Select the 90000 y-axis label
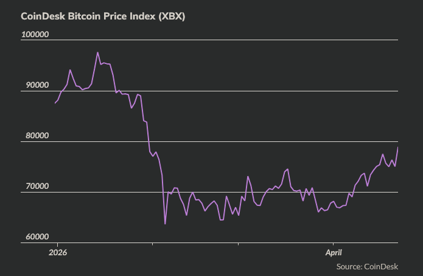This screenshot has width=423, height=276. pyautogui.click(x=35, y=85)
